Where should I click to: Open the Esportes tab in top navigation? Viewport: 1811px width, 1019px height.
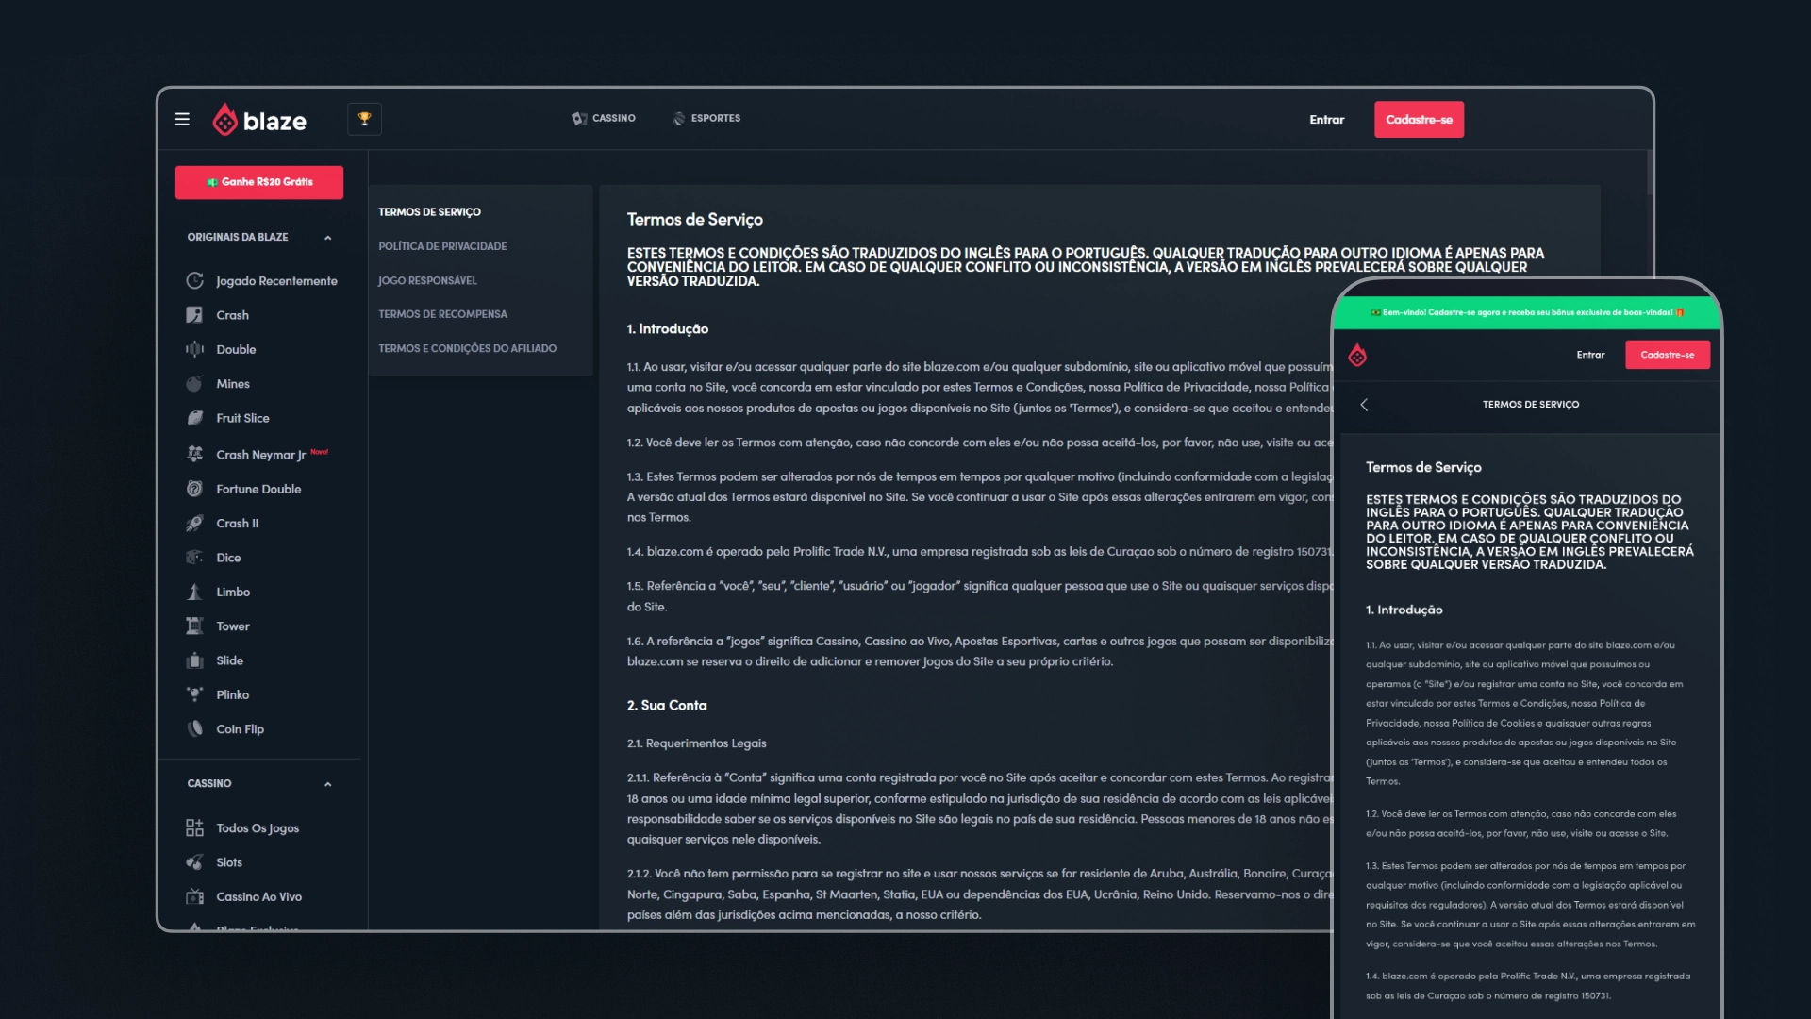[x=706, y=119]
